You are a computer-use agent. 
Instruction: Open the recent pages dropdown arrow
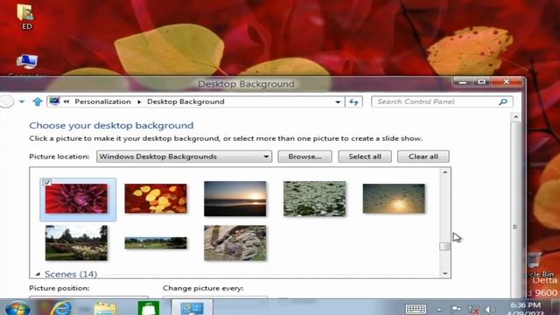pyautogui.click(x=22, y=101)
